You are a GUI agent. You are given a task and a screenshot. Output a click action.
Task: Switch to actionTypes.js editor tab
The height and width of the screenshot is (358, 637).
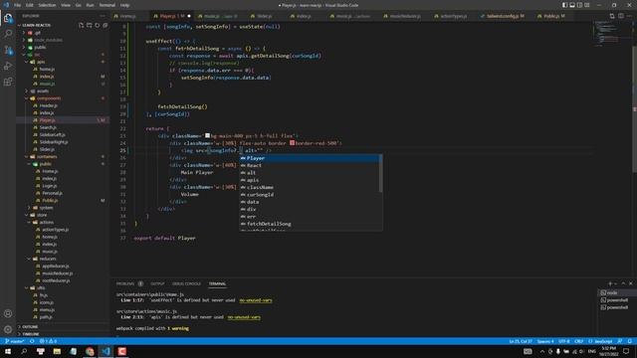click(x=454, y=16)
